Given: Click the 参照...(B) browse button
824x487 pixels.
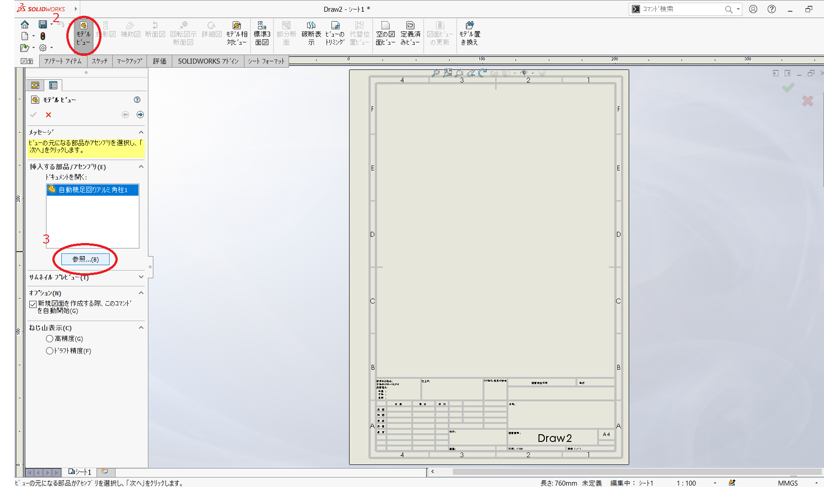Looking at the screenshot, I should pyautogui.click(x=85, y=259).
